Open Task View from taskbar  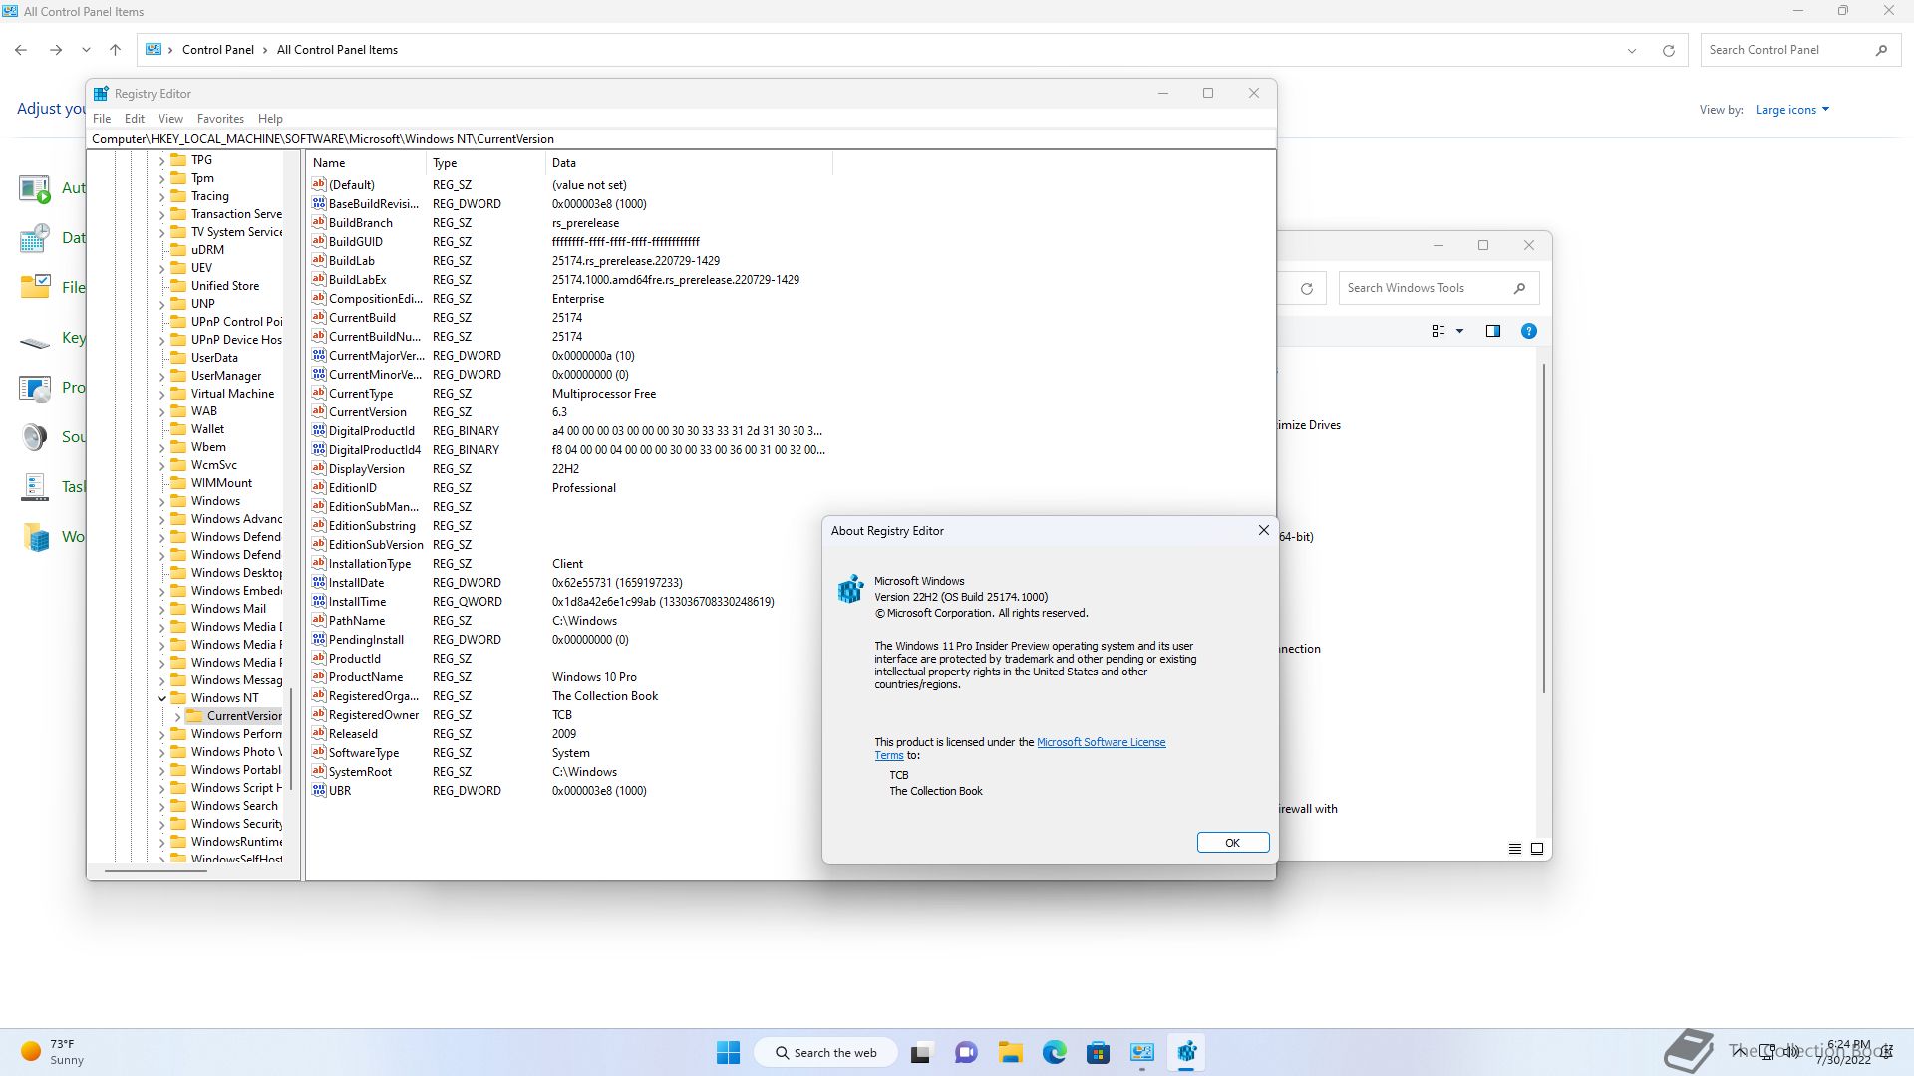pyautogui.click(x=921, y=1052)
